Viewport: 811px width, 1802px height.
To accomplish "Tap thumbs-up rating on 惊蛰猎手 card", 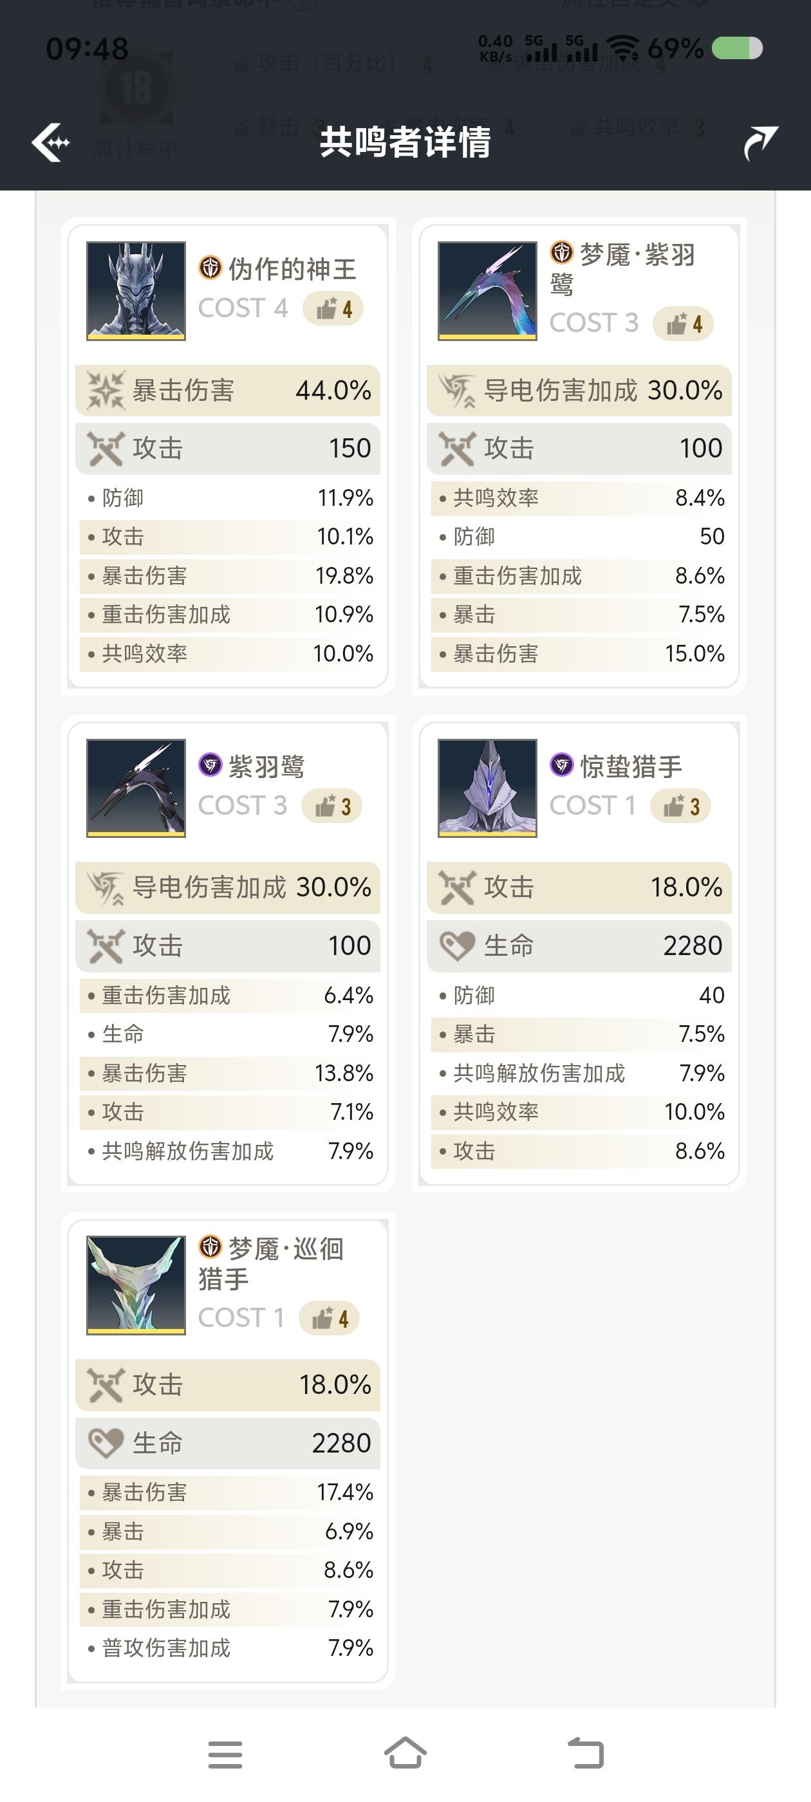I will (681, 806).
